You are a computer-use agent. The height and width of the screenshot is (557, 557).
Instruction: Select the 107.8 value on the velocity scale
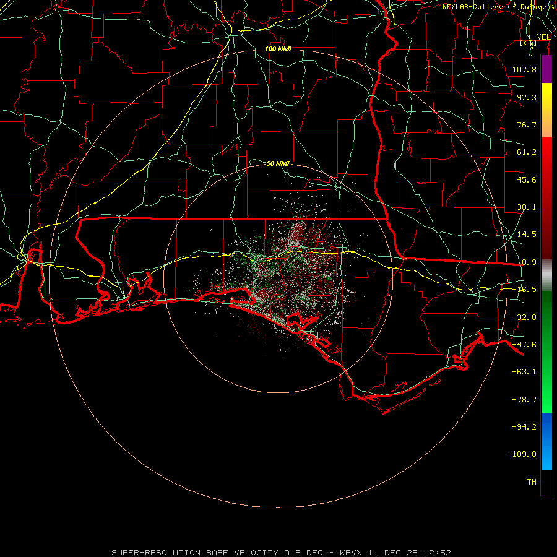coord(524,69)
